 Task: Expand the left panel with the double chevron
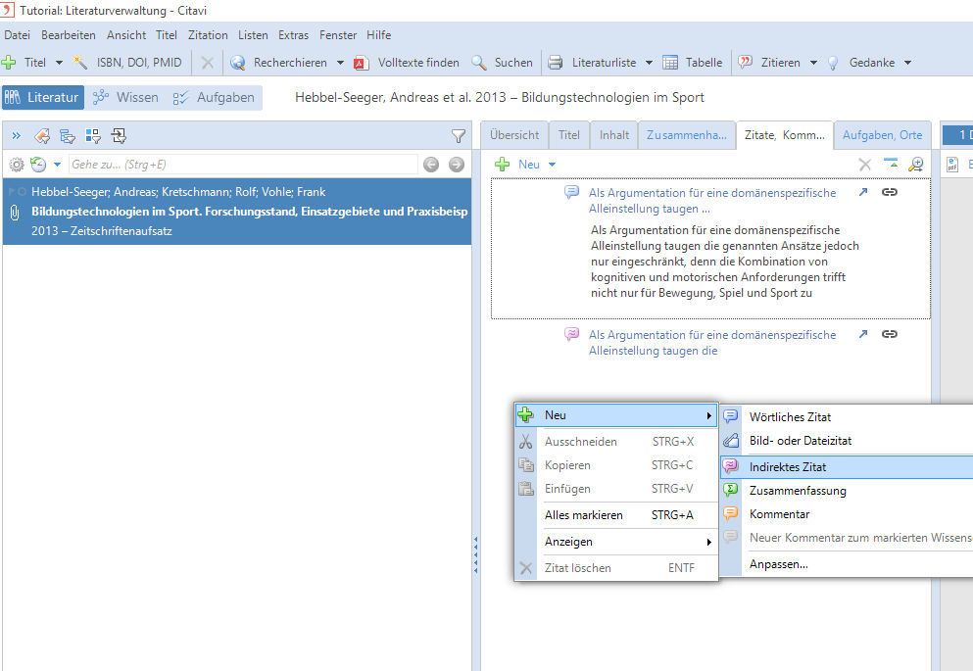pos(16,136)
